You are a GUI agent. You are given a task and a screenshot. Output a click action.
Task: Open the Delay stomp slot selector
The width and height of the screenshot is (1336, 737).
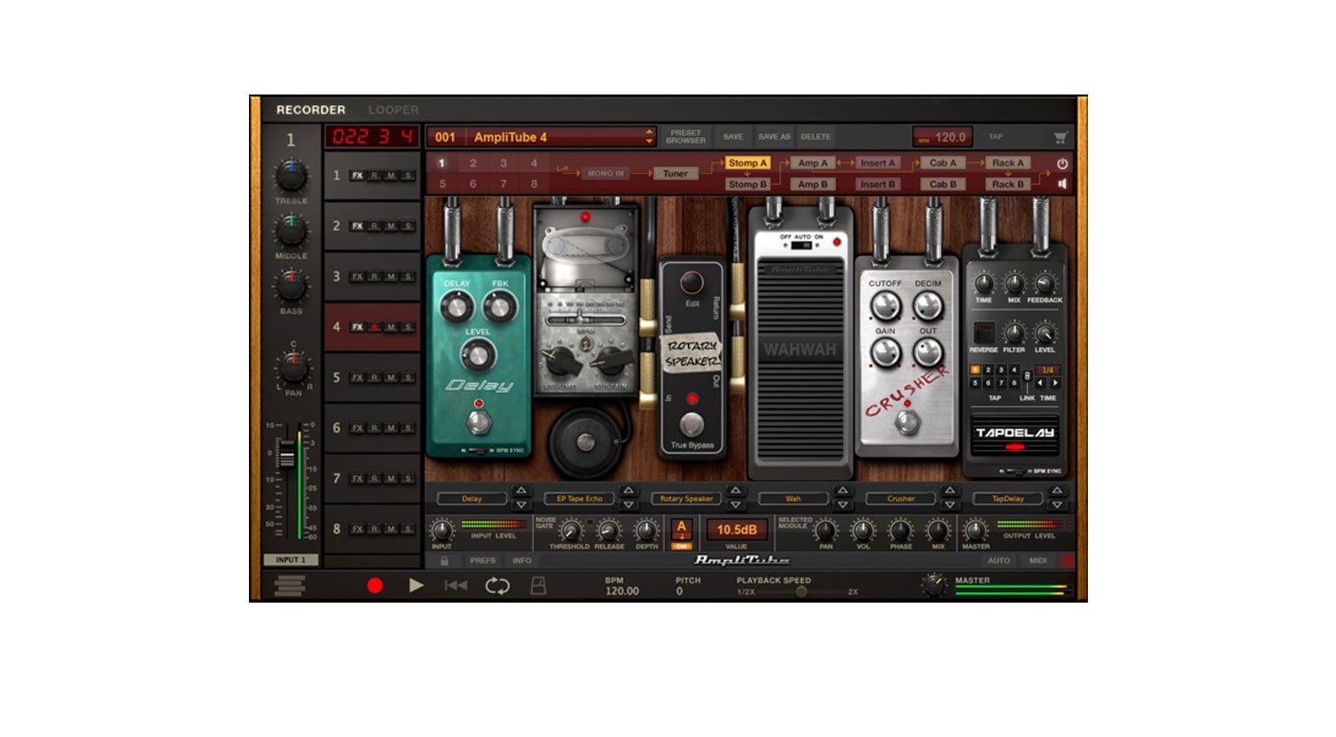pyautogui.click(x=472, y=499)
